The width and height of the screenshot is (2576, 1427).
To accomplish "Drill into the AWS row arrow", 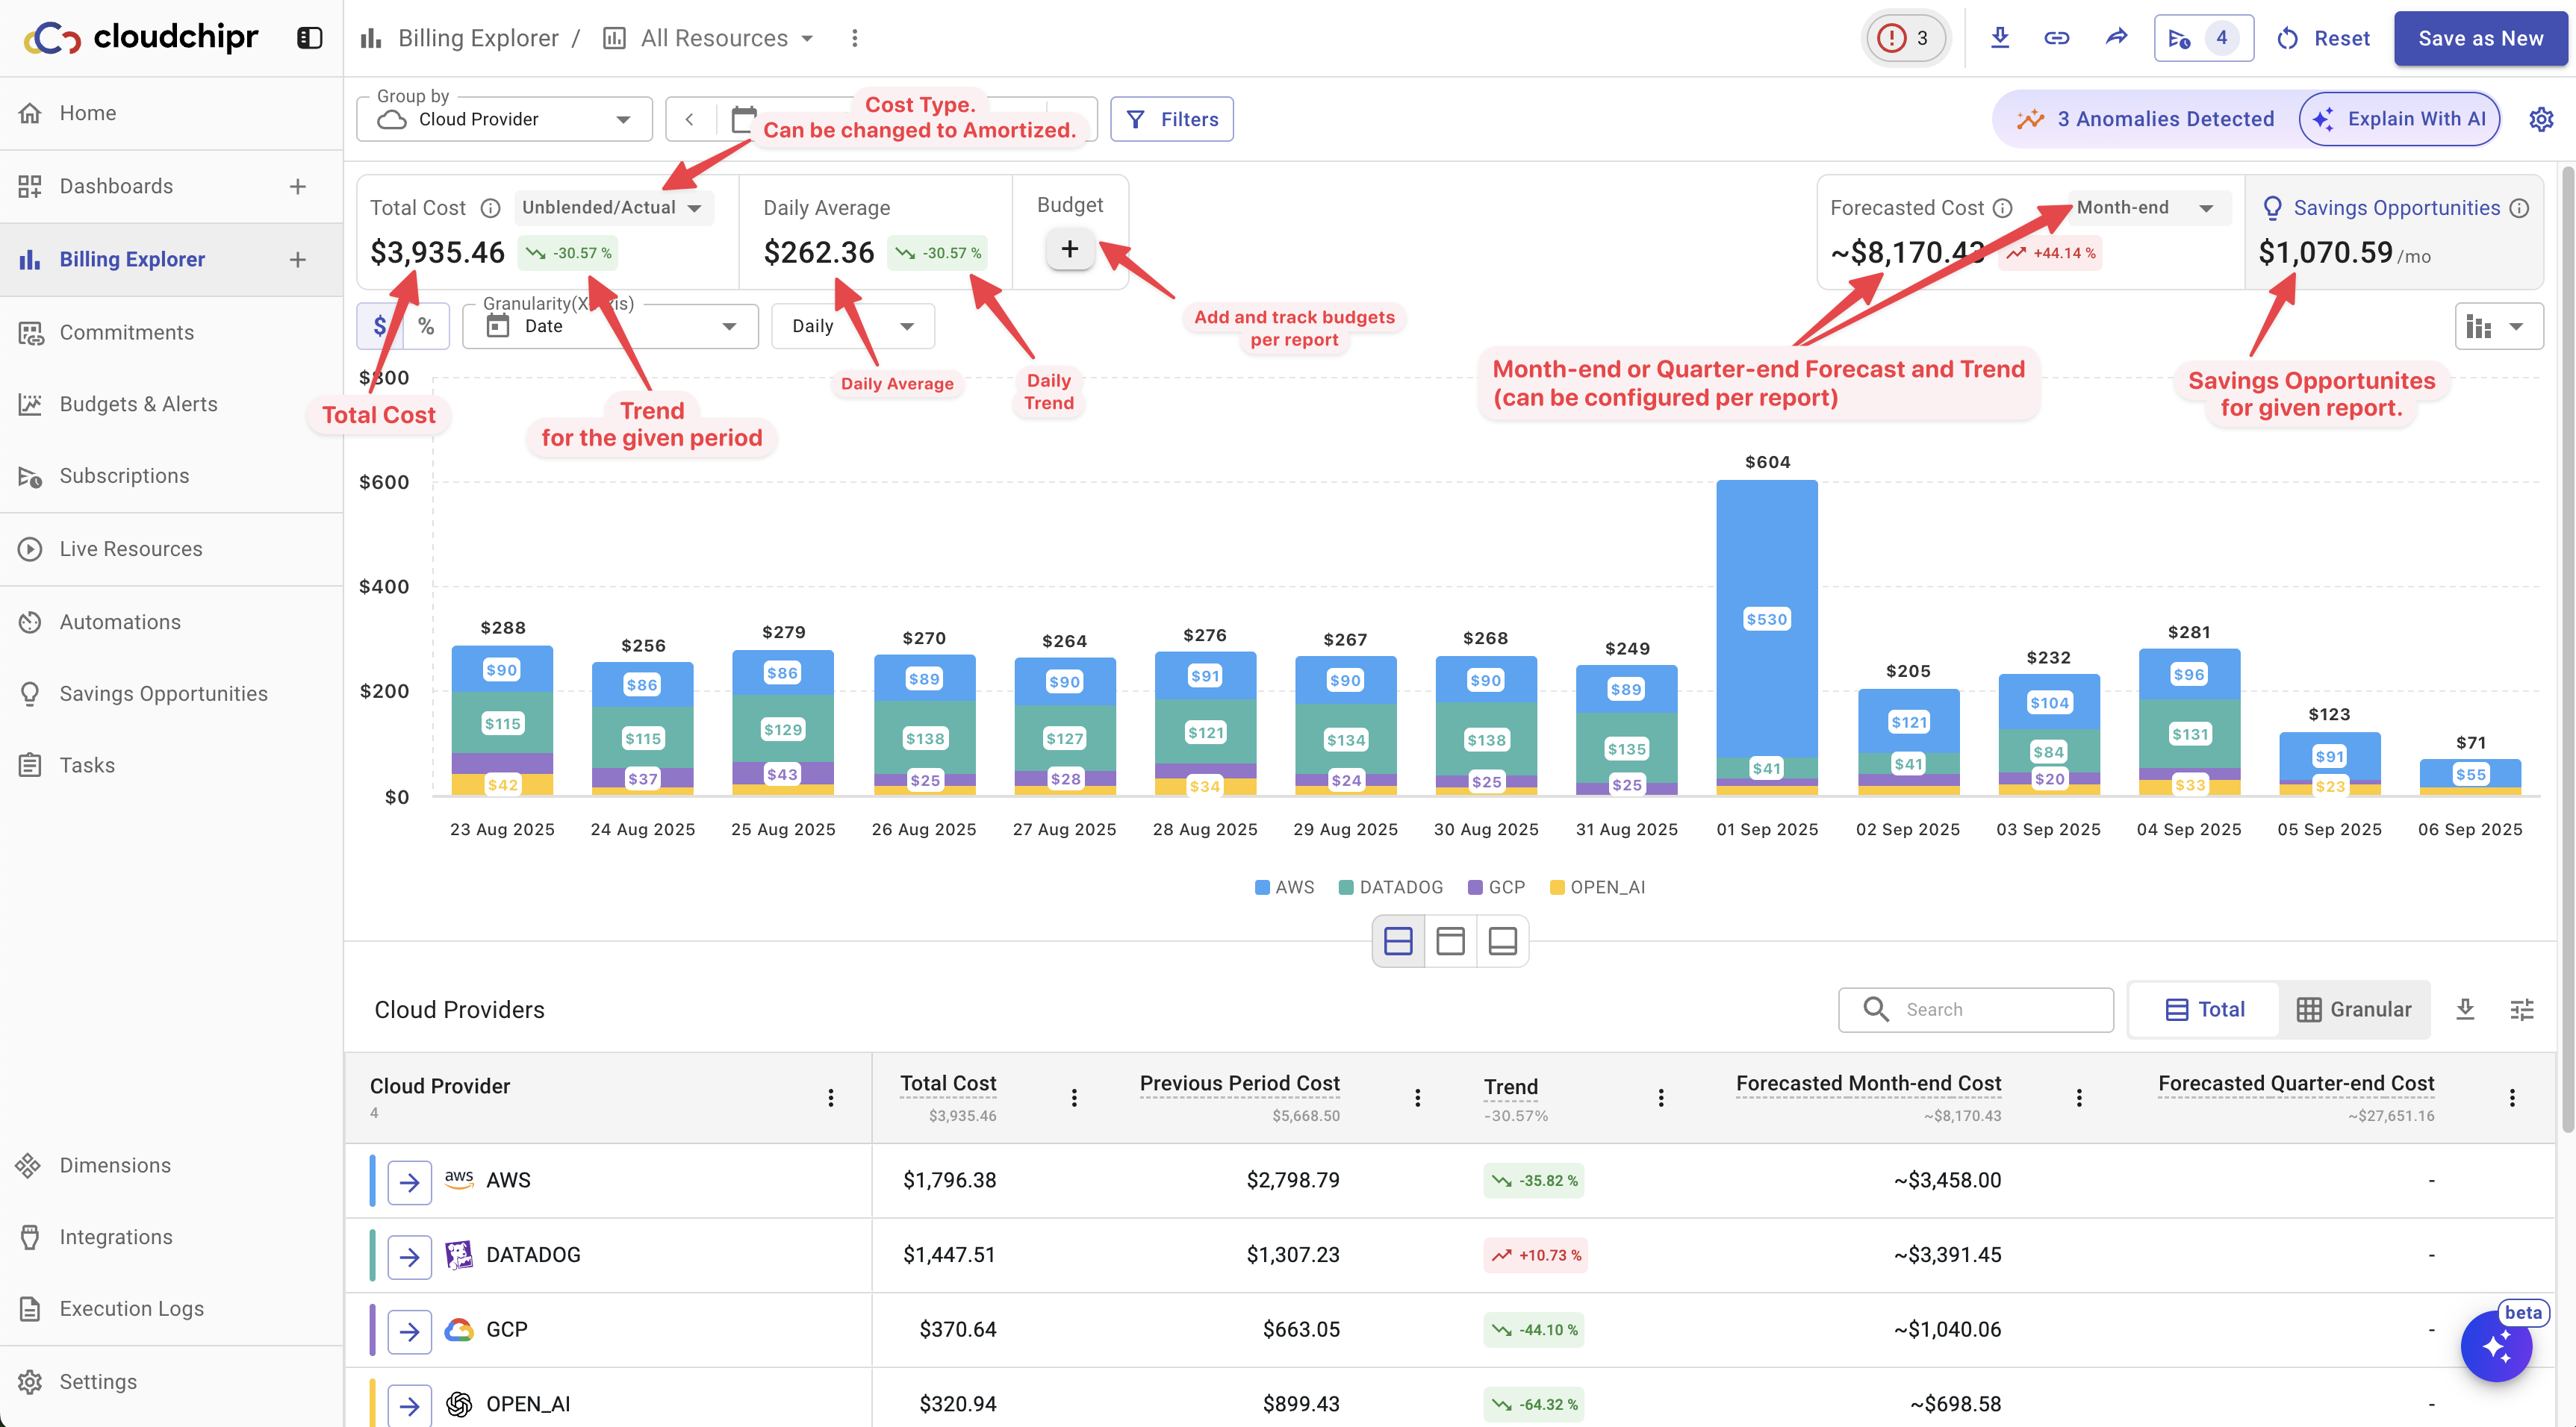I will pyautogui.click(x=409, y=1181).
